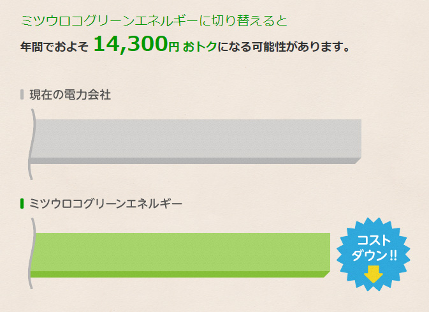
Task: Click the gray marker beside 現在の電力会社
Action: coord(22,95)
